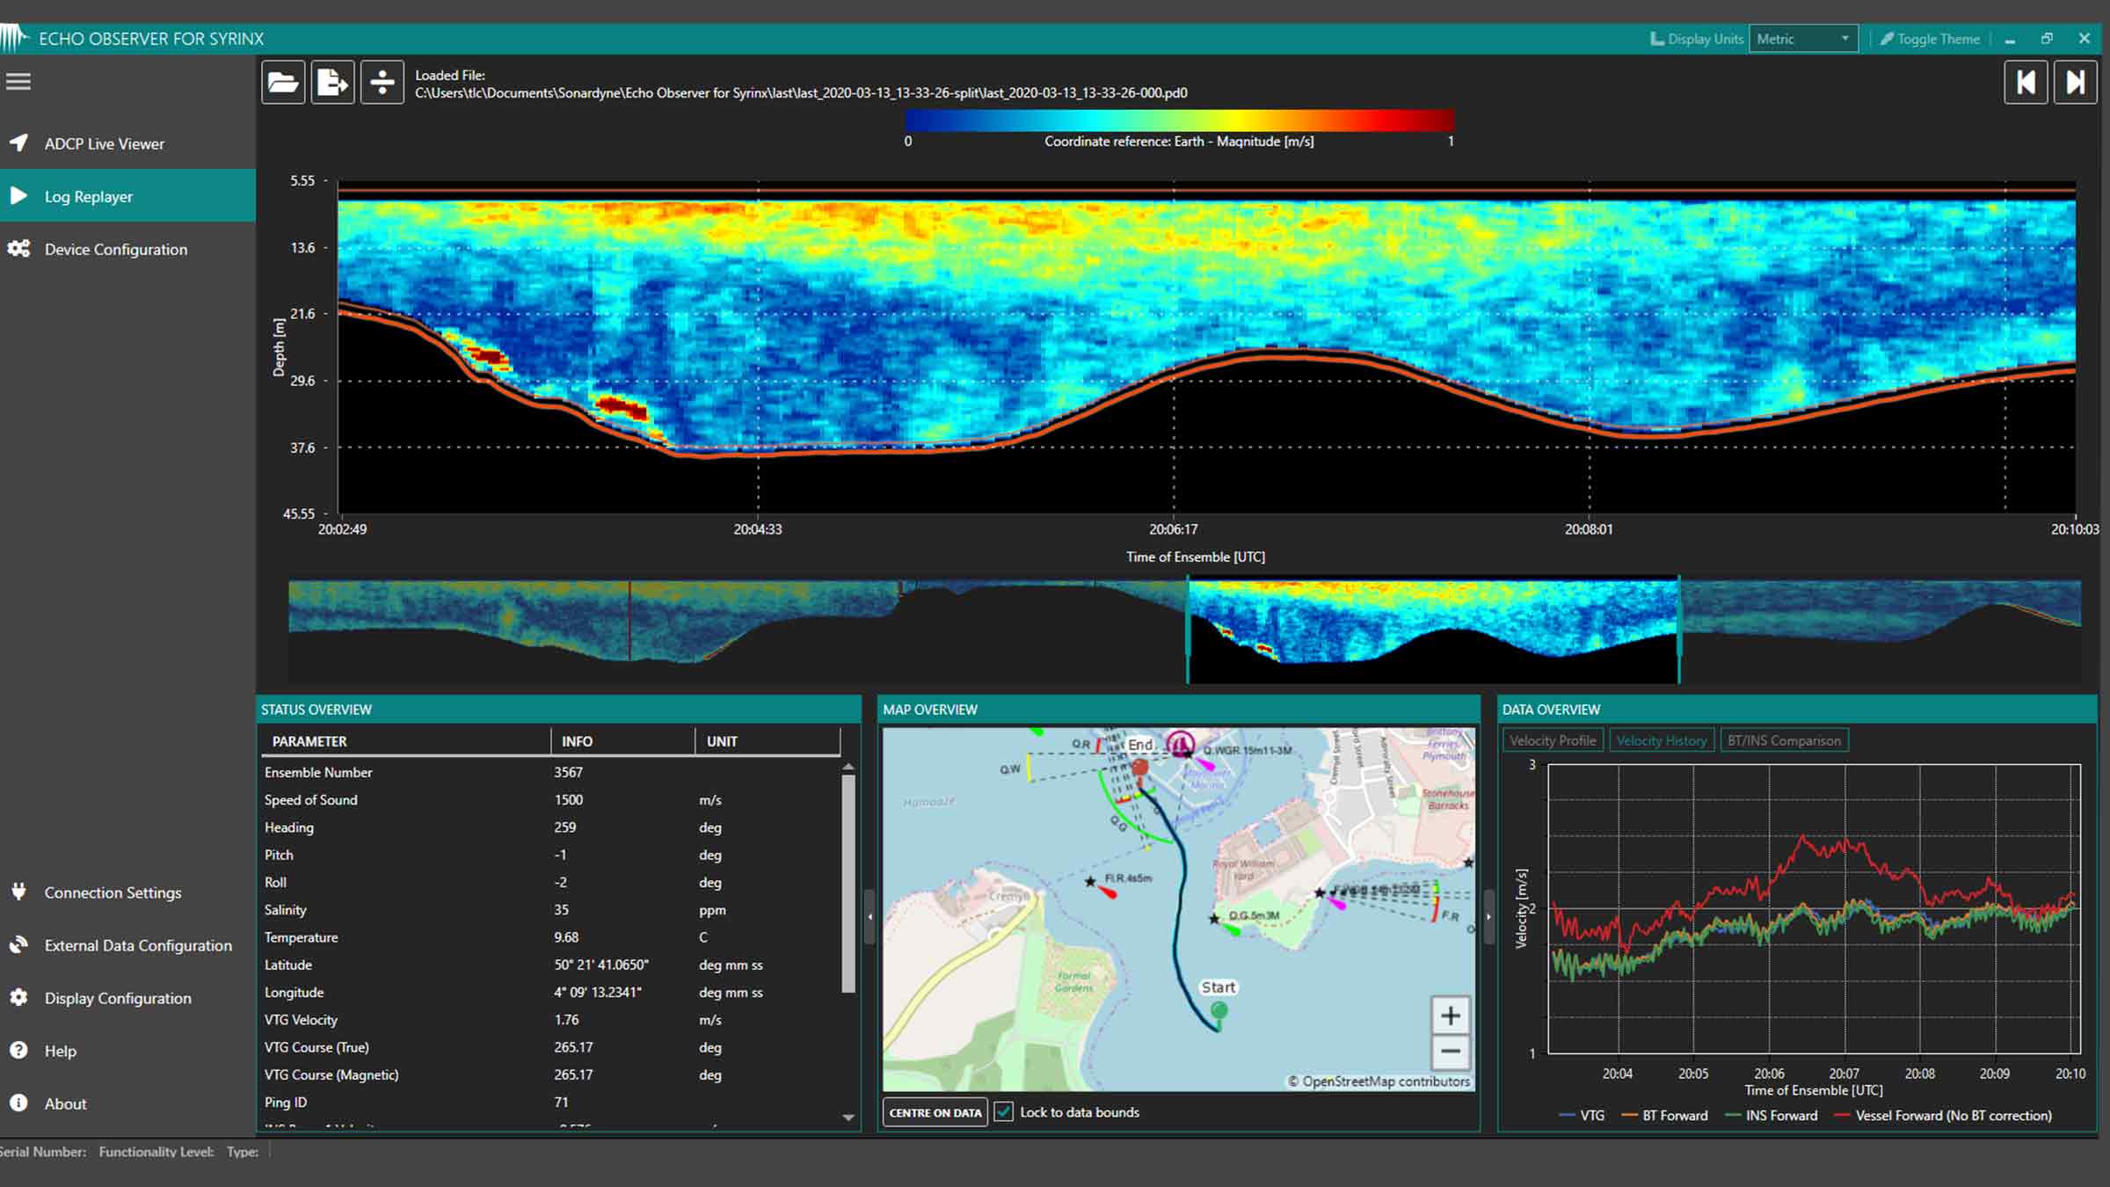Open a log file with the folder icon
Screen dimensions: 2110x1187
[283, 83]
